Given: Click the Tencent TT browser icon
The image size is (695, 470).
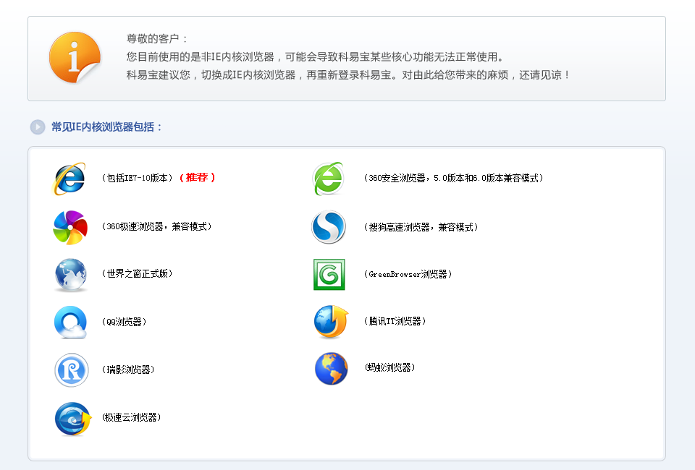Looking at the screenshot, I should (x=331, y=322).
